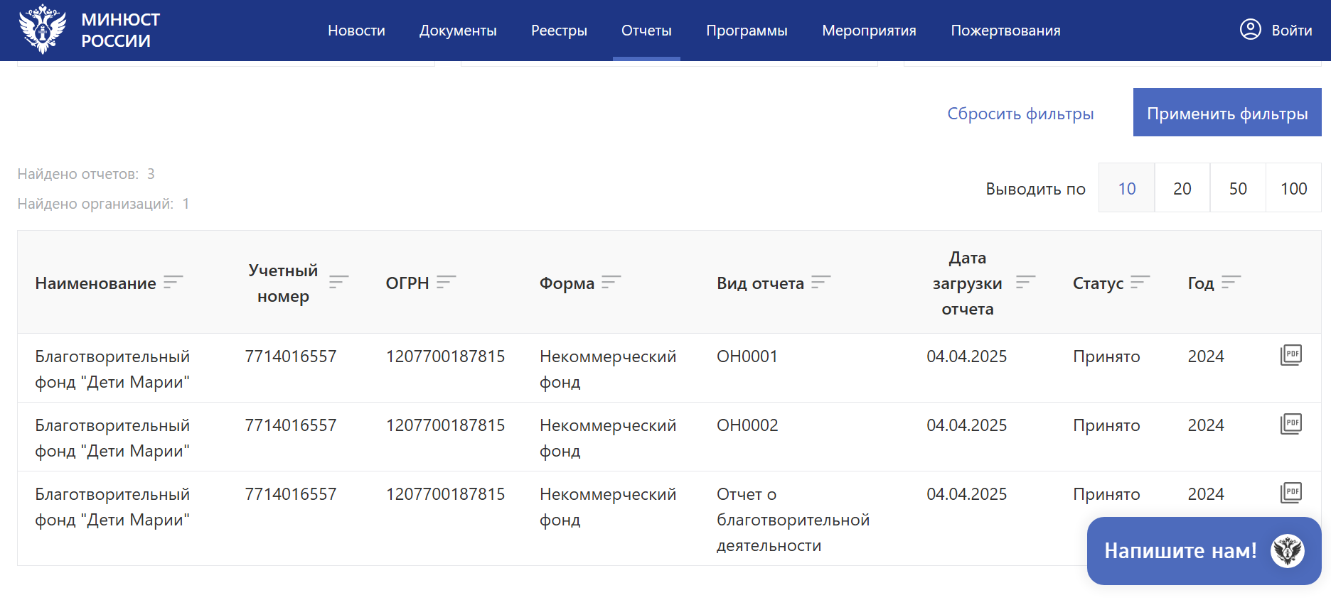Show 100 results per page
Image resolution: width=1331 pixels, height=600 pixels.
[1293, 188]
